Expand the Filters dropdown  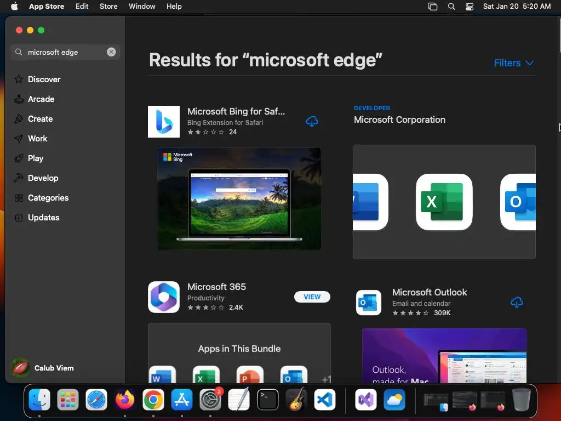(514, 63)
